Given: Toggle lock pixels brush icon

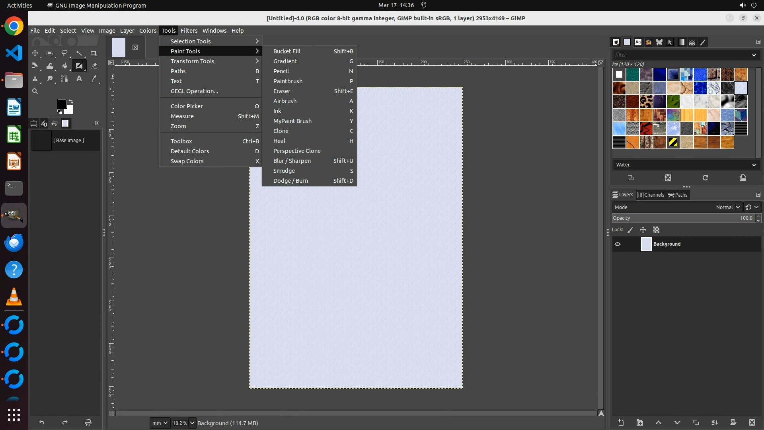Looking at the screenshot, I should 630,230.
